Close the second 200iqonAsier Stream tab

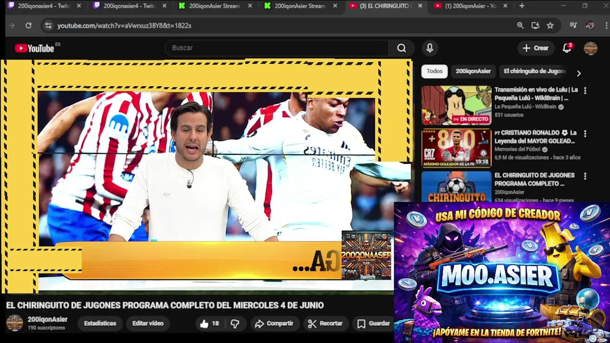(x=335, y=6)
